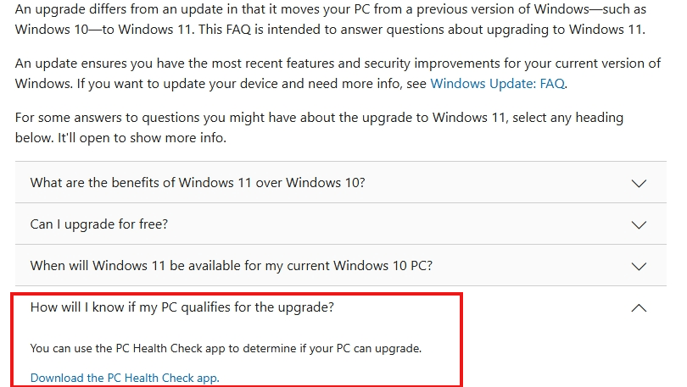The image size is (687, 387).
Task: Open the Windows Update: FAQ link
Action: tap(497, 84)
